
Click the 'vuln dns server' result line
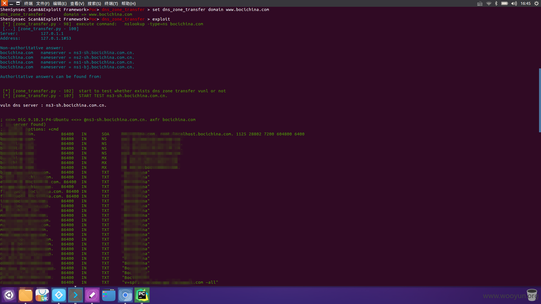coord(53,105)
